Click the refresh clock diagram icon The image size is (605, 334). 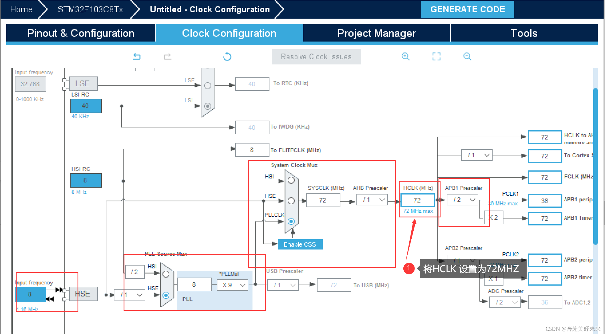(227, 56)
